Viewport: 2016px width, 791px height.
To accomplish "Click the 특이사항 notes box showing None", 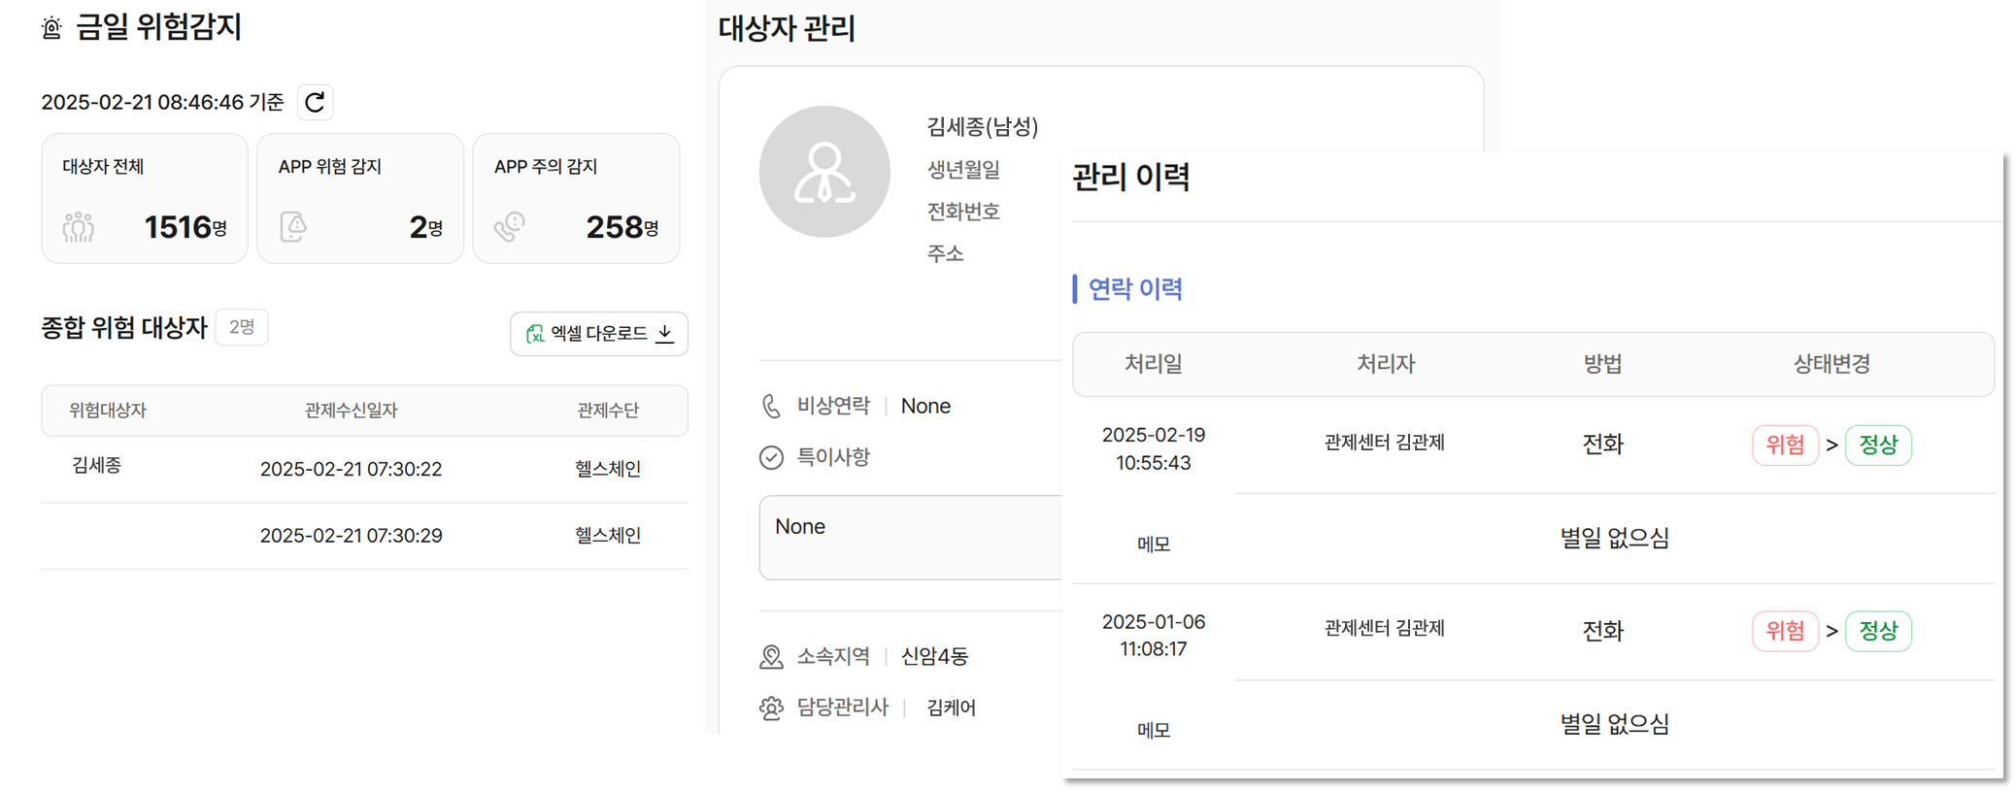I will 910,538.
